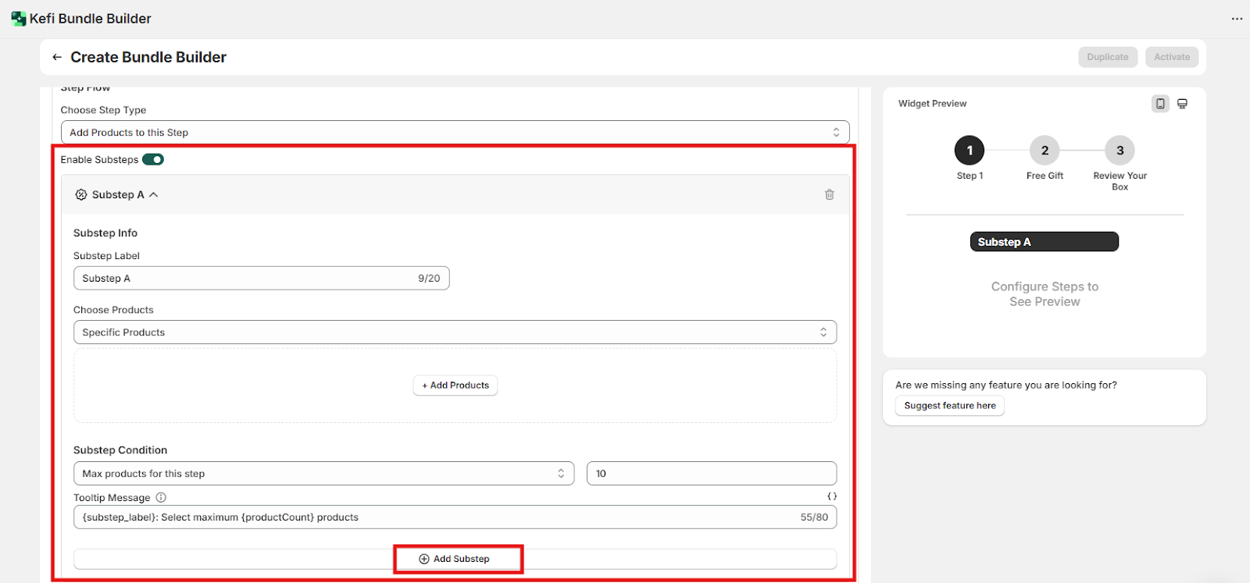Click the Substep A settings badge icon

[x=81, y=194]
